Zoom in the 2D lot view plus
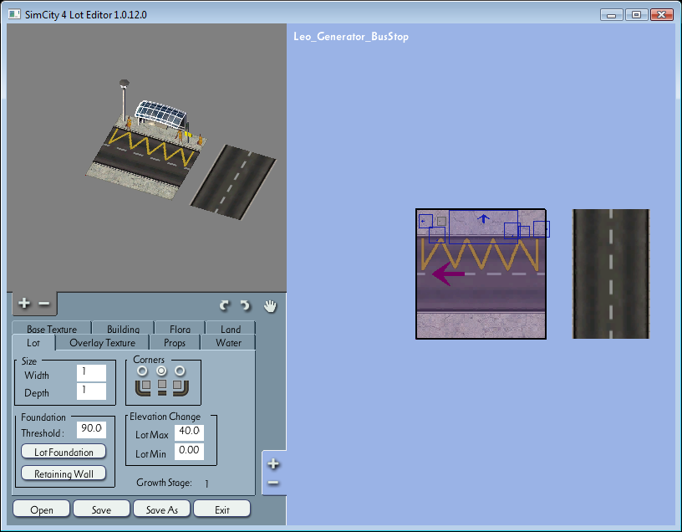The width and height of the screenshot is (682, 532). coord(273,463)
